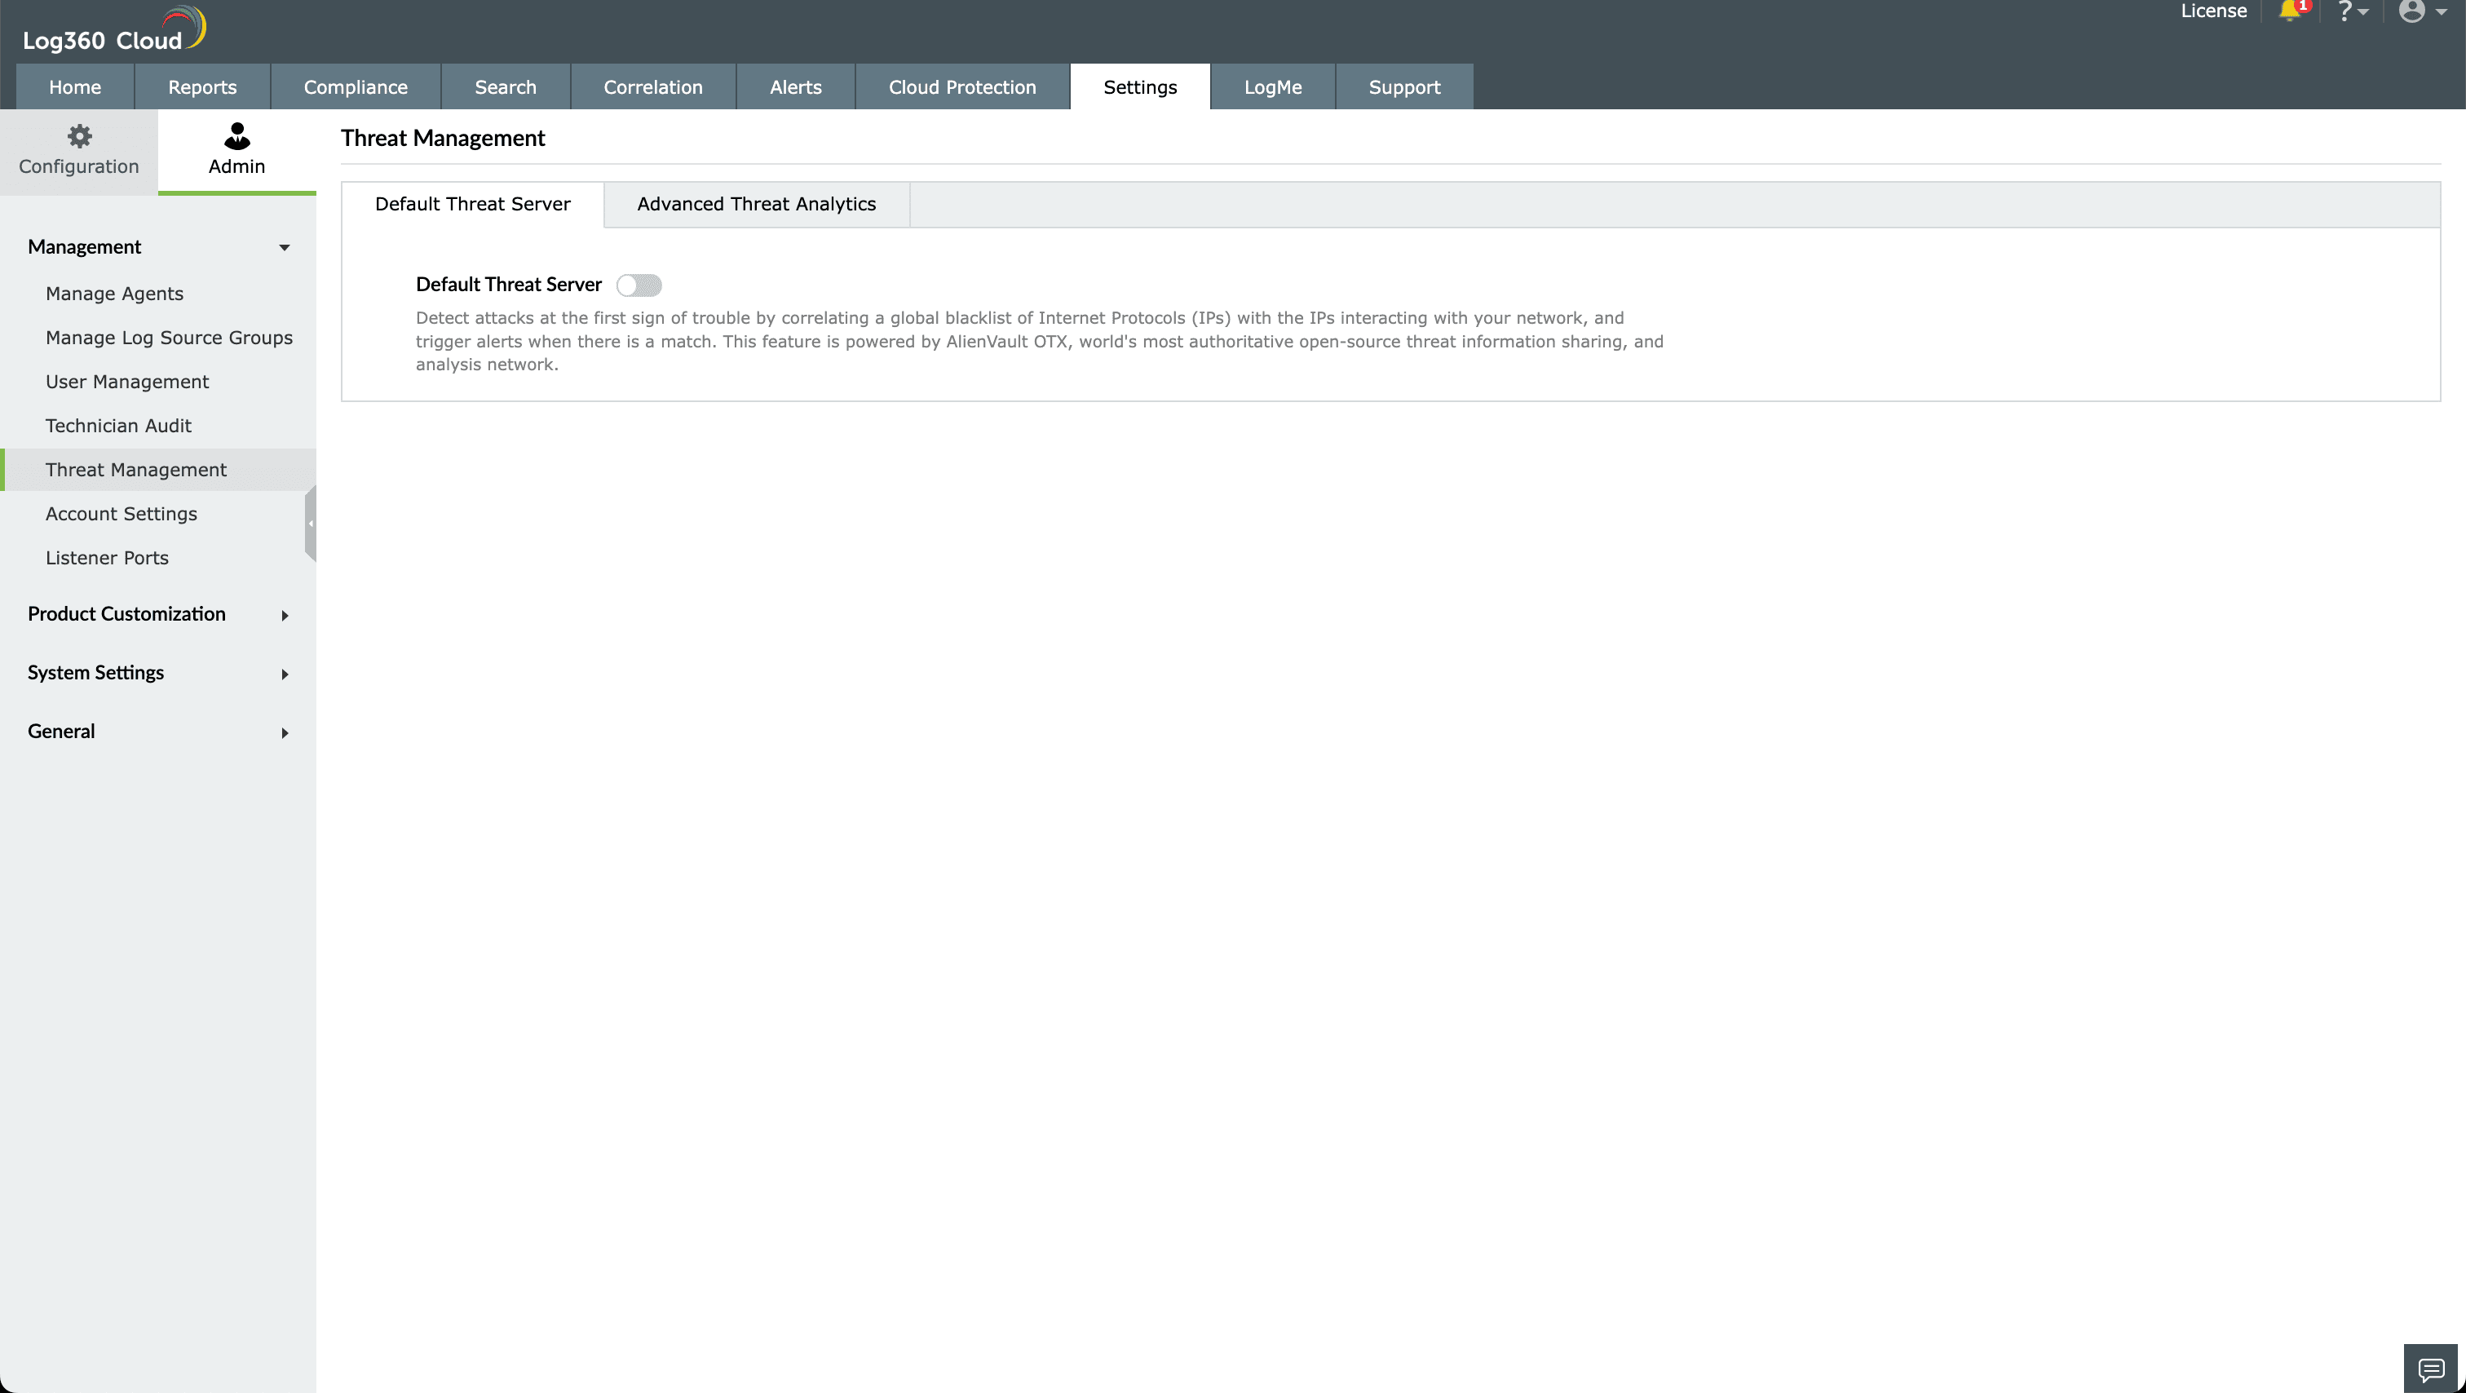The image size is (2466, 1393).
Task: Expand the General section
Action: 285,733
